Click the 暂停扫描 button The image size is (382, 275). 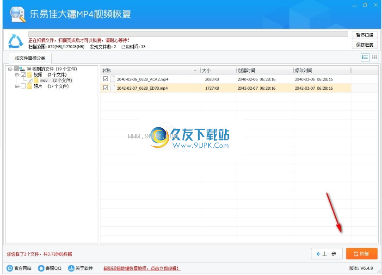click(x=365, y=35)
